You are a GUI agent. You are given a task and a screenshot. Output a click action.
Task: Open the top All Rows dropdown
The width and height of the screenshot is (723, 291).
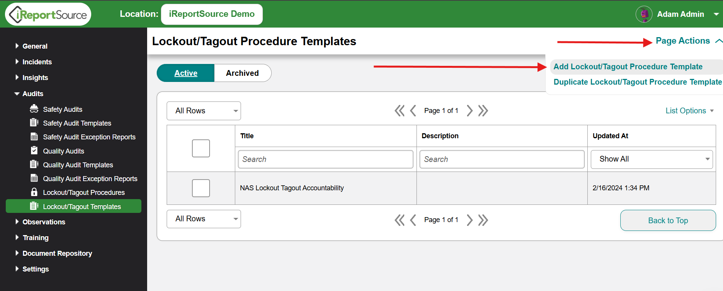click(x=204, y=111)
